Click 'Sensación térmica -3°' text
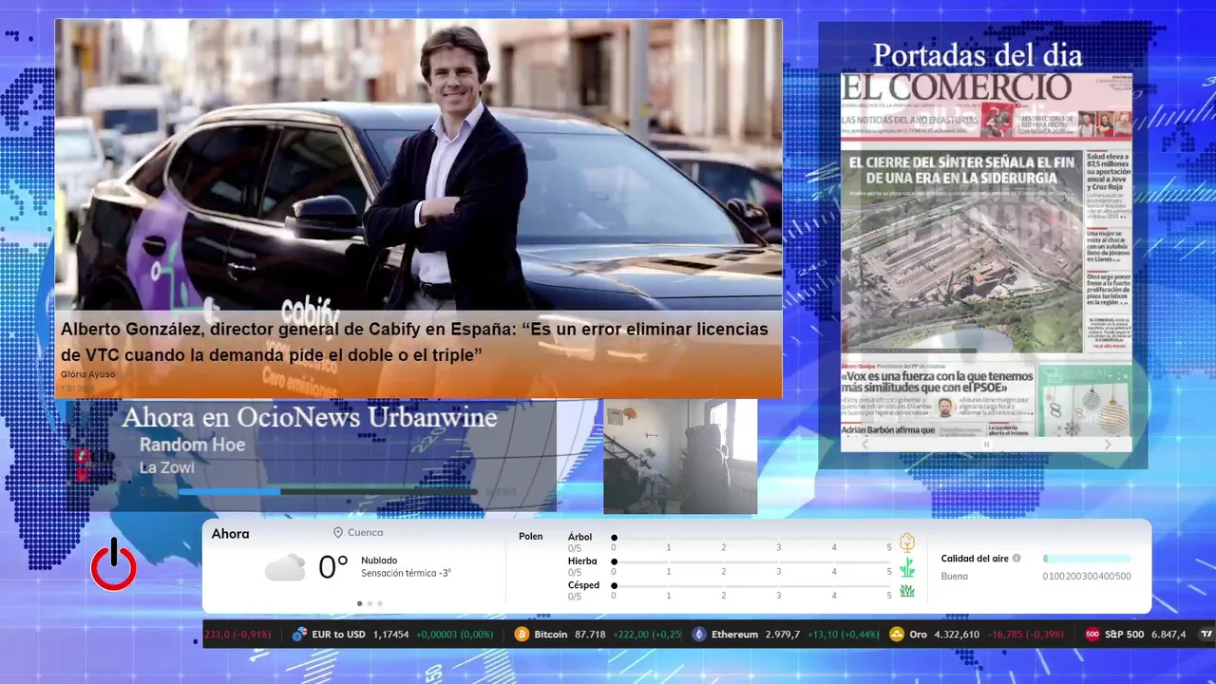Image resolution: width=1216 pixels, height=684 pixels. 406,573
